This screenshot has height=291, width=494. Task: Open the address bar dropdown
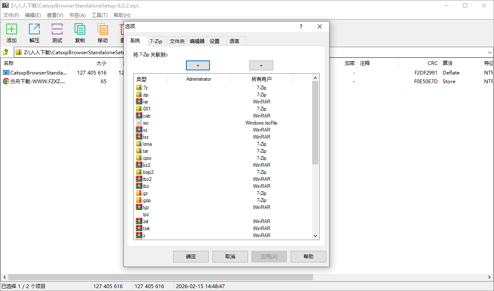click(489, 52)
